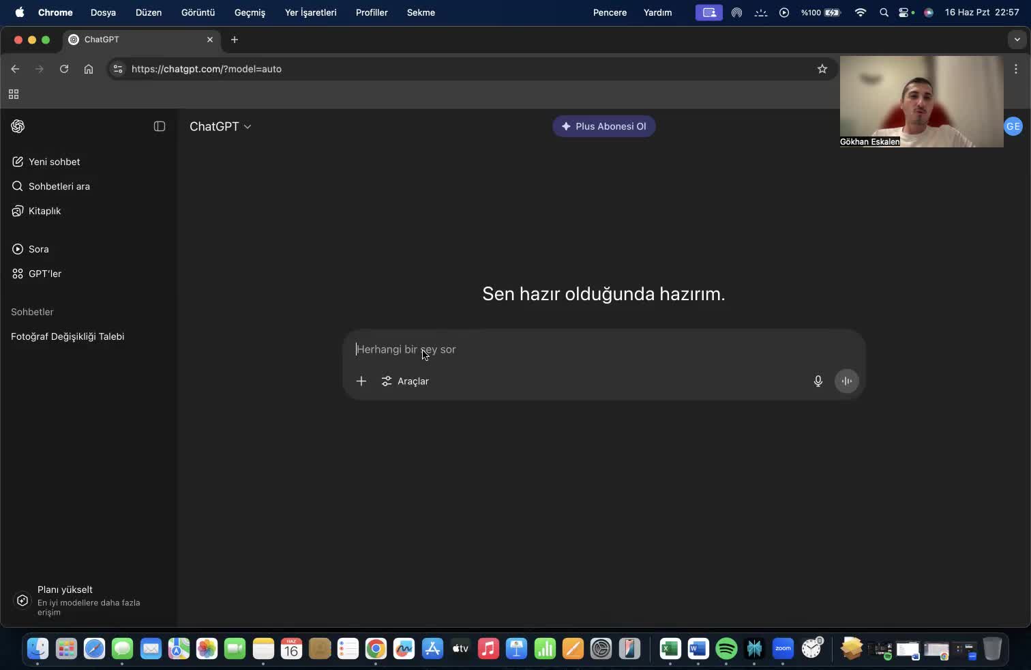Image resolution: width=1031 pixels, height=670 pixels.
Task: Expand the ChatGPT model dropdown
Action: point(220,126)
